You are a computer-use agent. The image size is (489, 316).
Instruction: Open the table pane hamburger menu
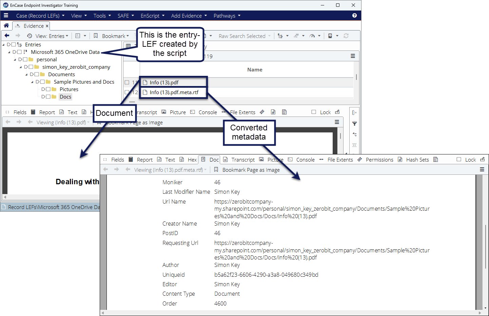[x=353, y=56]
